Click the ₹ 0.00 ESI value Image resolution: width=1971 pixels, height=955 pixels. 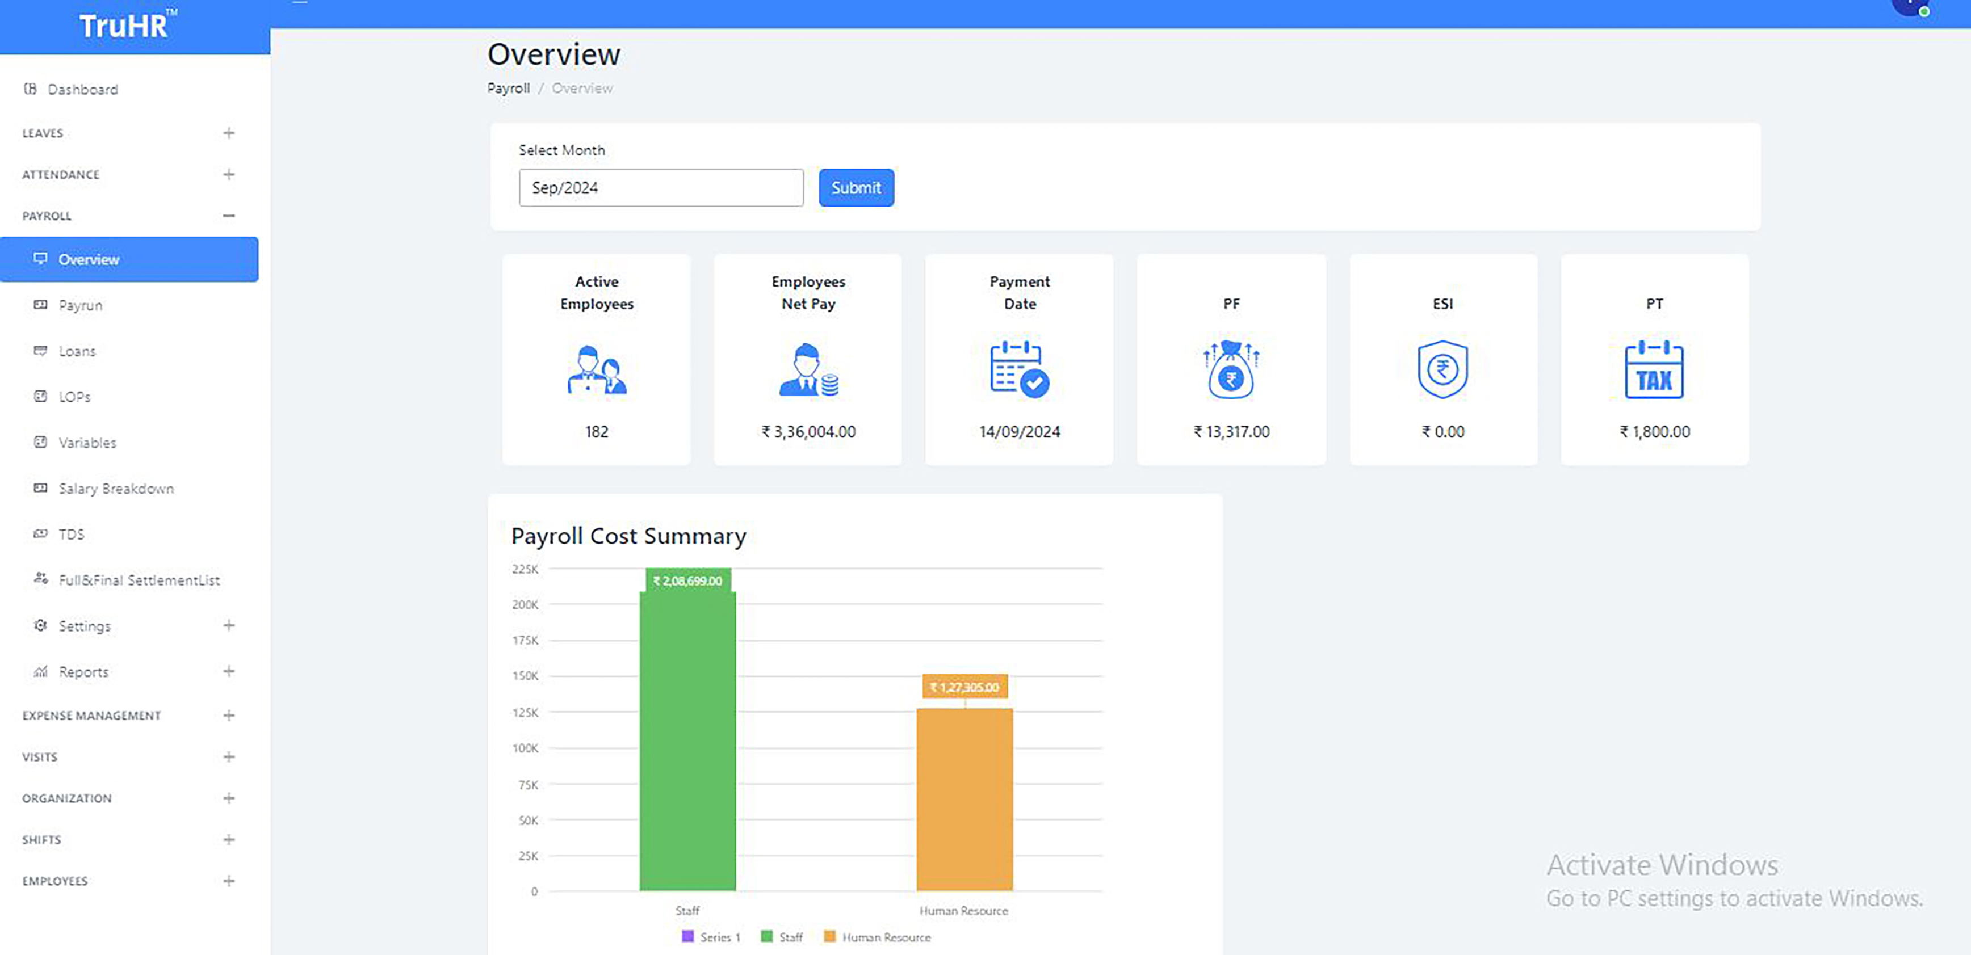coord(1442,432)
